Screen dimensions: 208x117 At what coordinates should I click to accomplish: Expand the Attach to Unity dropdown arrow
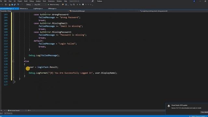click(x=60, y=5)
